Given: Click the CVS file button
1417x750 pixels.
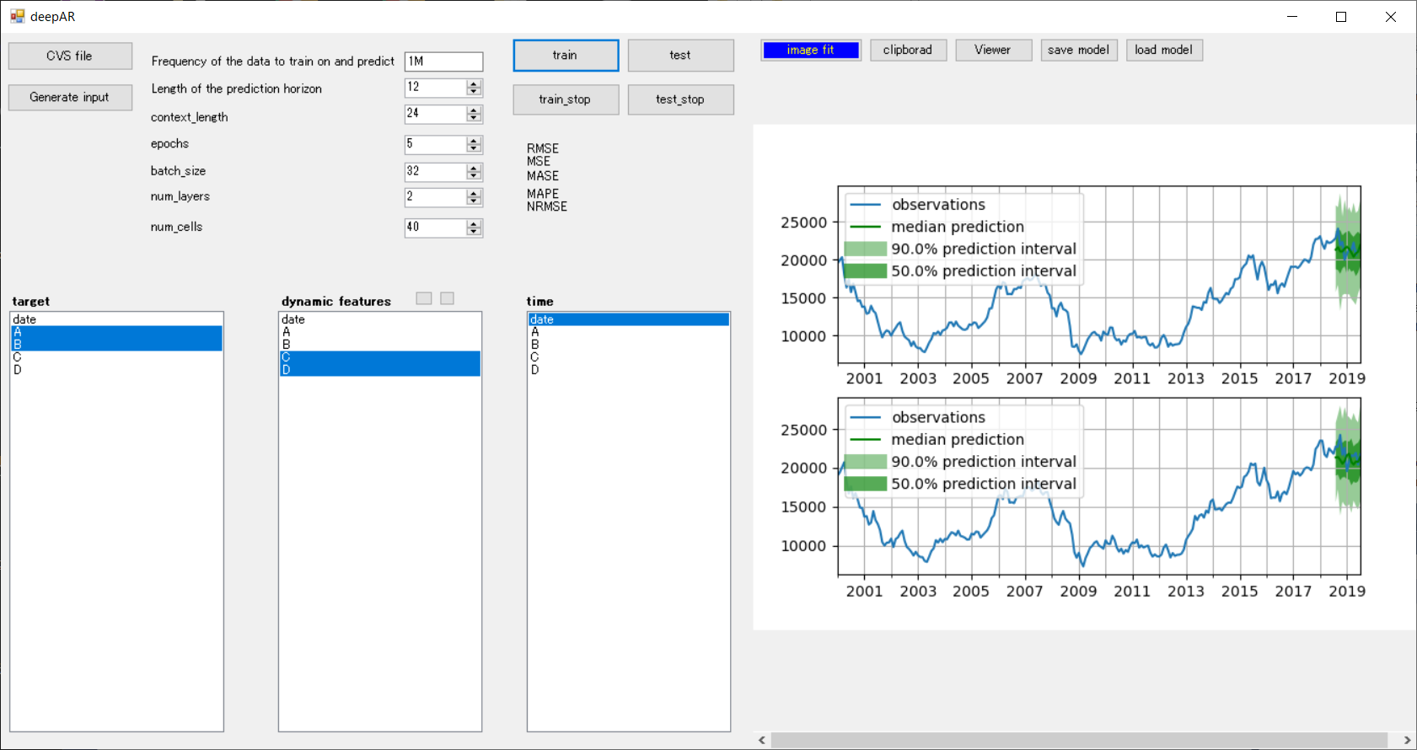Looking at the screenshot, I should pyautogui.click(x=70, y=56).
